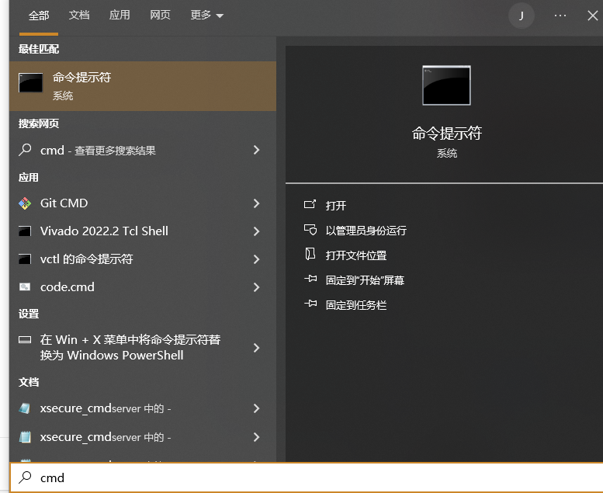Expand Vivado 2022.2 Tcl Shell chevron
This screenshot has width=603, height=493.
[x=257, y=231]
